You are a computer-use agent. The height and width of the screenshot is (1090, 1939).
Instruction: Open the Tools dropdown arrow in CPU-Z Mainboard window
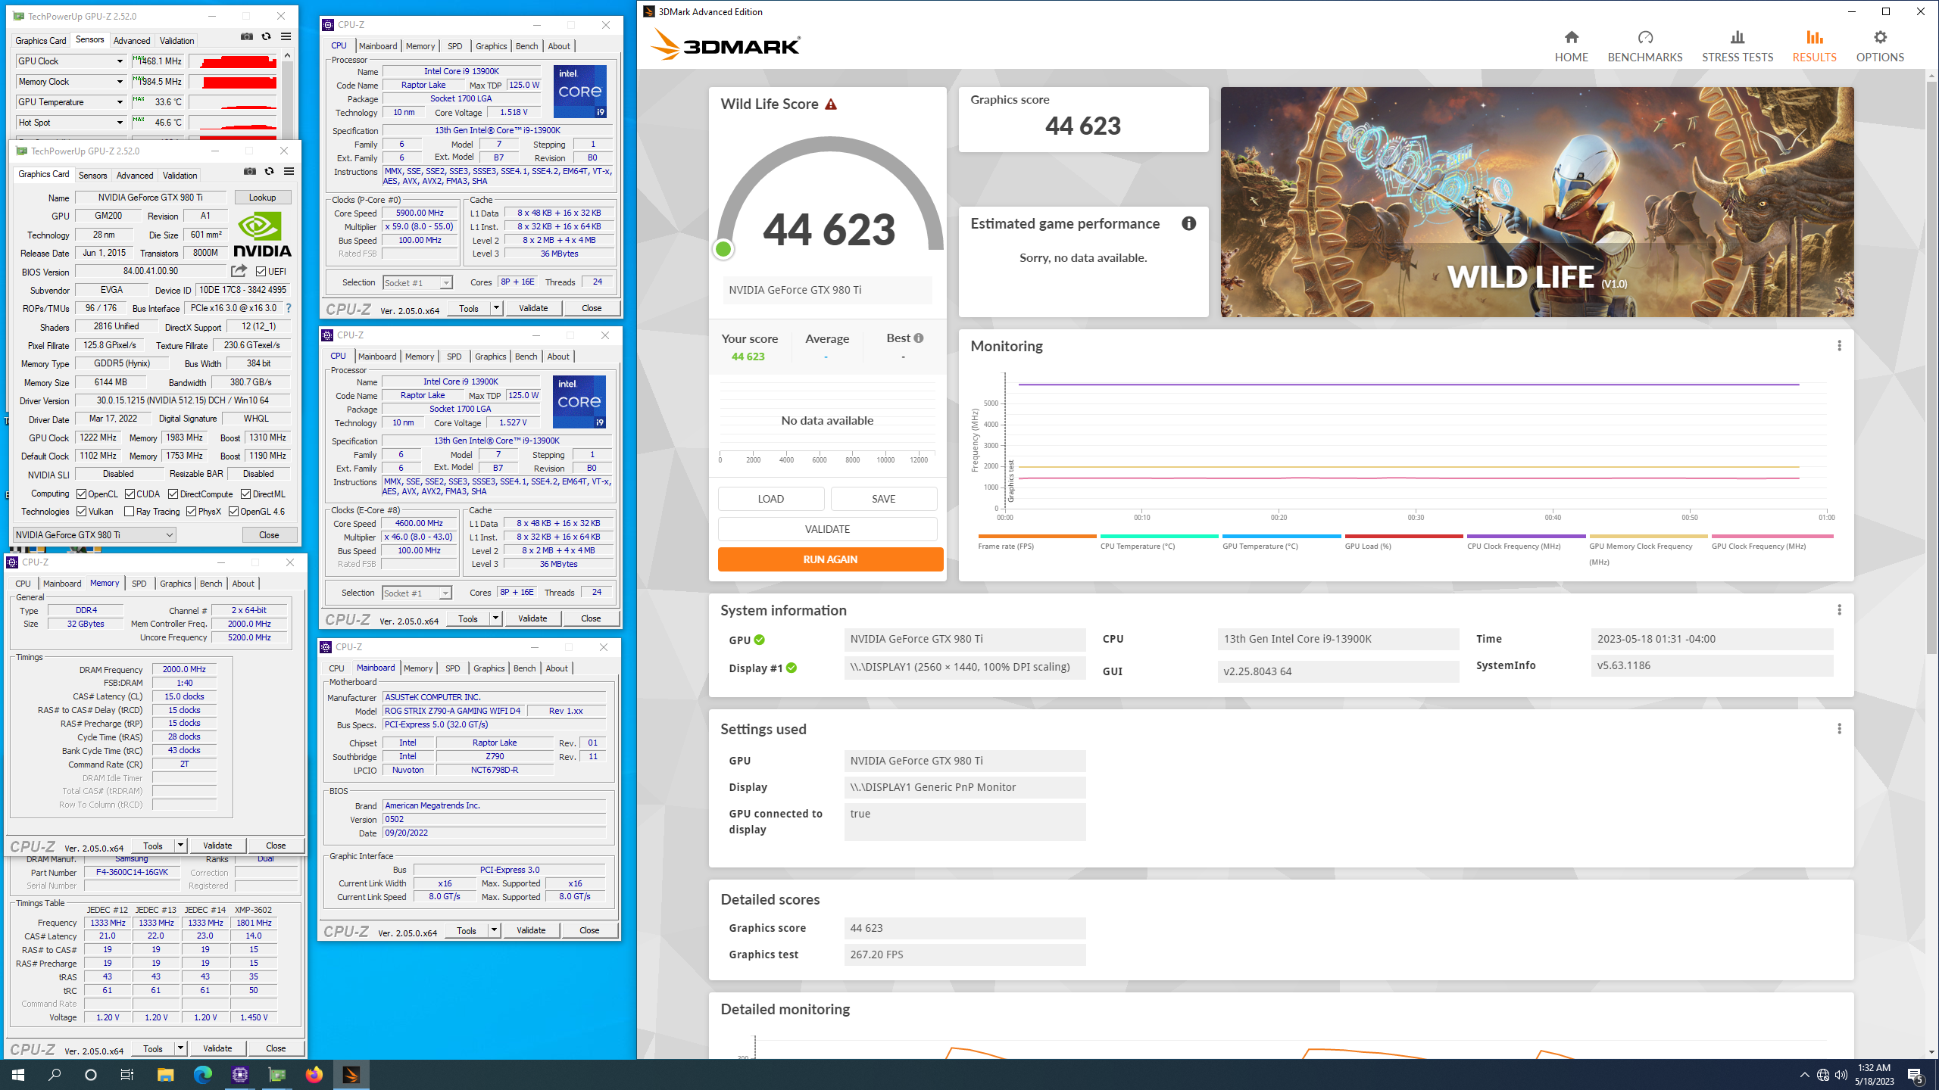494,930
